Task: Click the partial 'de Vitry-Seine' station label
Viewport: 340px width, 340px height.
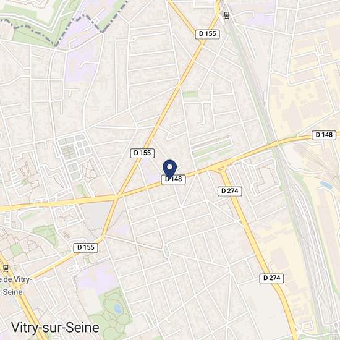Action: pyautogui.click(x=15, y=286)
